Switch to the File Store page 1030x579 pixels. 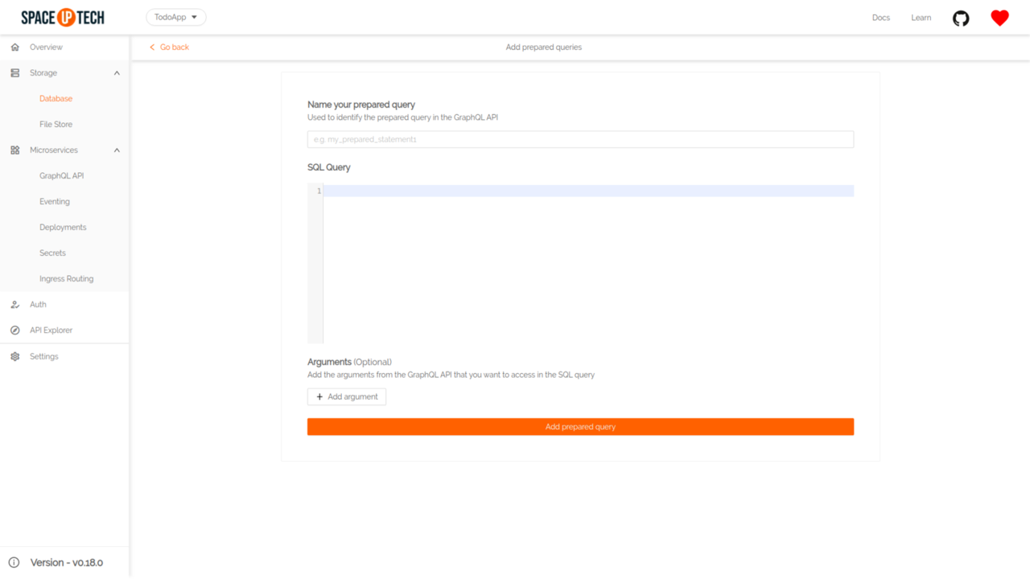56,124
